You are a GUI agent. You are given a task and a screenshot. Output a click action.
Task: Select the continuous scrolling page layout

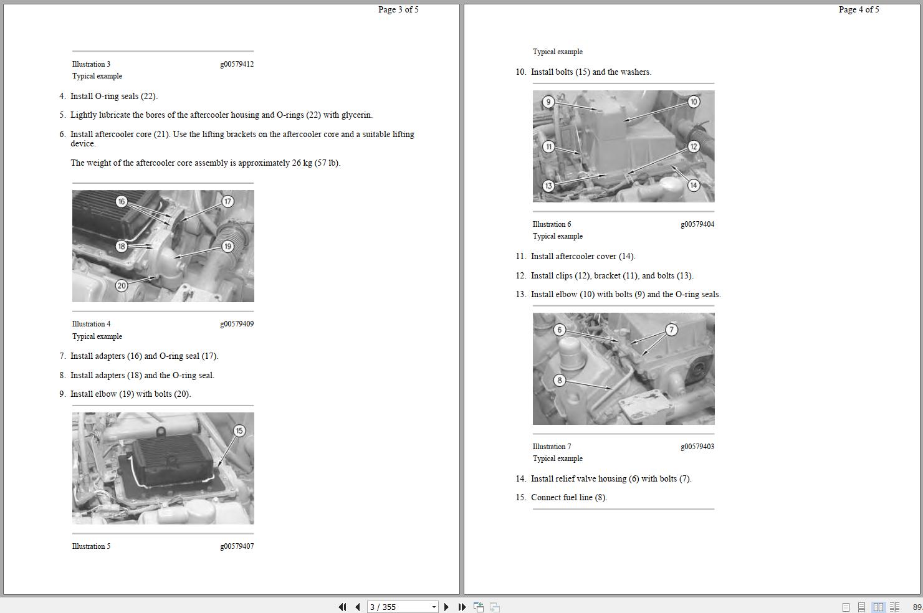click(861, 607)
